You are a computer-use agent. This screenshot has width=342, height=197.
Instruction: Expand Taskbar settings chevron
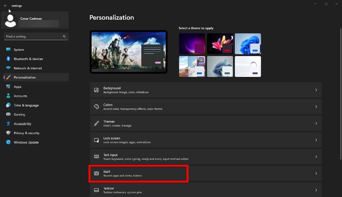tap(316, 190)
